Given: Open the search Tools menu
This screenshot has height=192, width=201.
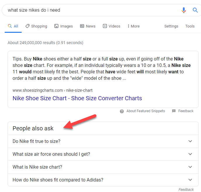Looking at the screenshot, I should 190,26.
